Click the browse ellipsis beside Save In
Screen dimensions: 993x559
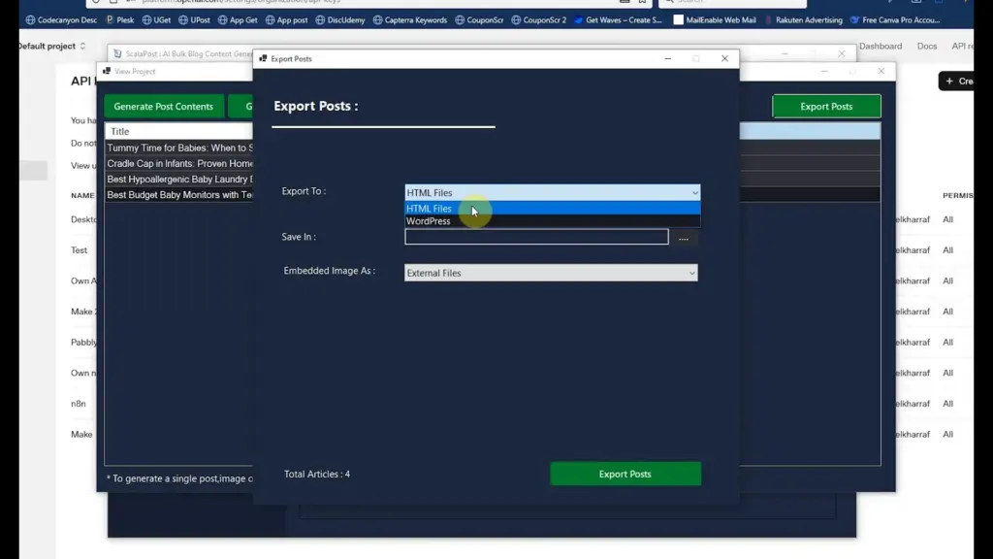[685, 237]
